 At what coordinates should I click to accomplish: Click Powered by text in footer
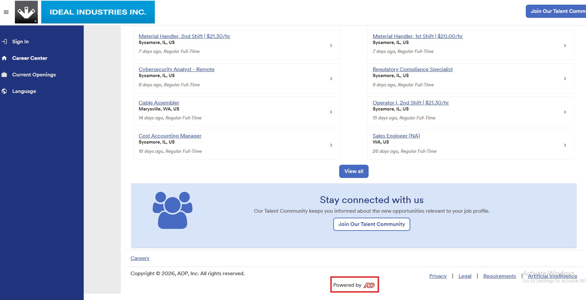(x=347, y=285)
